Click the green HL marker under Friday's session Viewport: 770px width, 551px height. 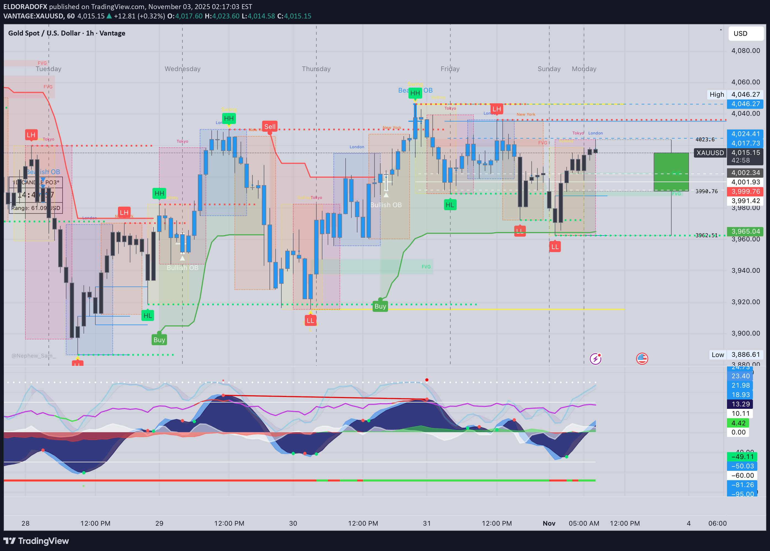click(x=450, y=205)
